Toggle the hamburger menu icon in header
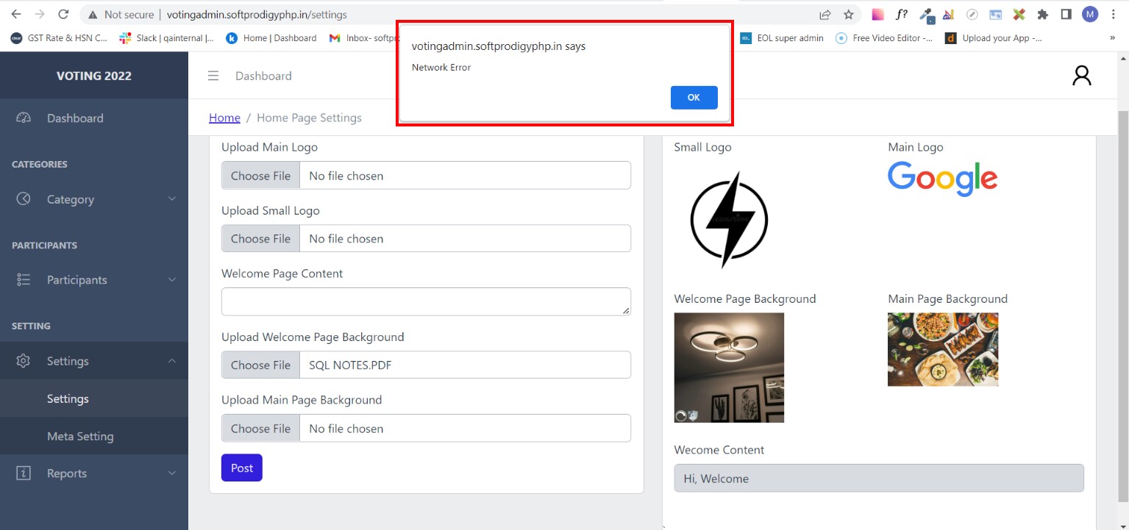Image resolution: width=1129 pixels, height=530 pixels. [213, 76]
